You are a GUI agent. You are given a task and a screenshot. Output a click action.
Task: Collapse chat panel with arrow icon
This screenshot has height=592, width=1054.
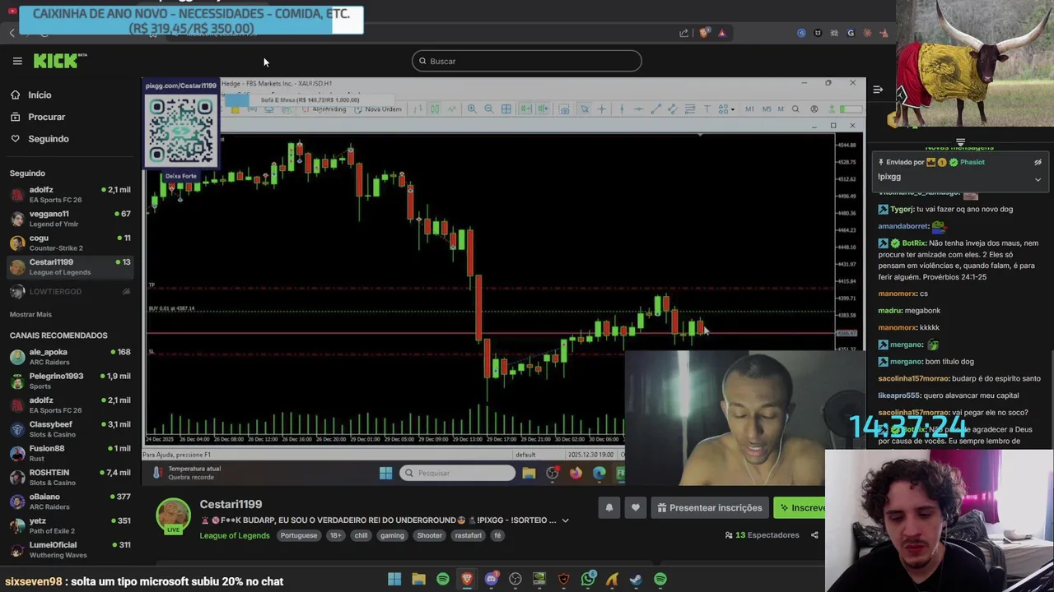coord(878,90)
